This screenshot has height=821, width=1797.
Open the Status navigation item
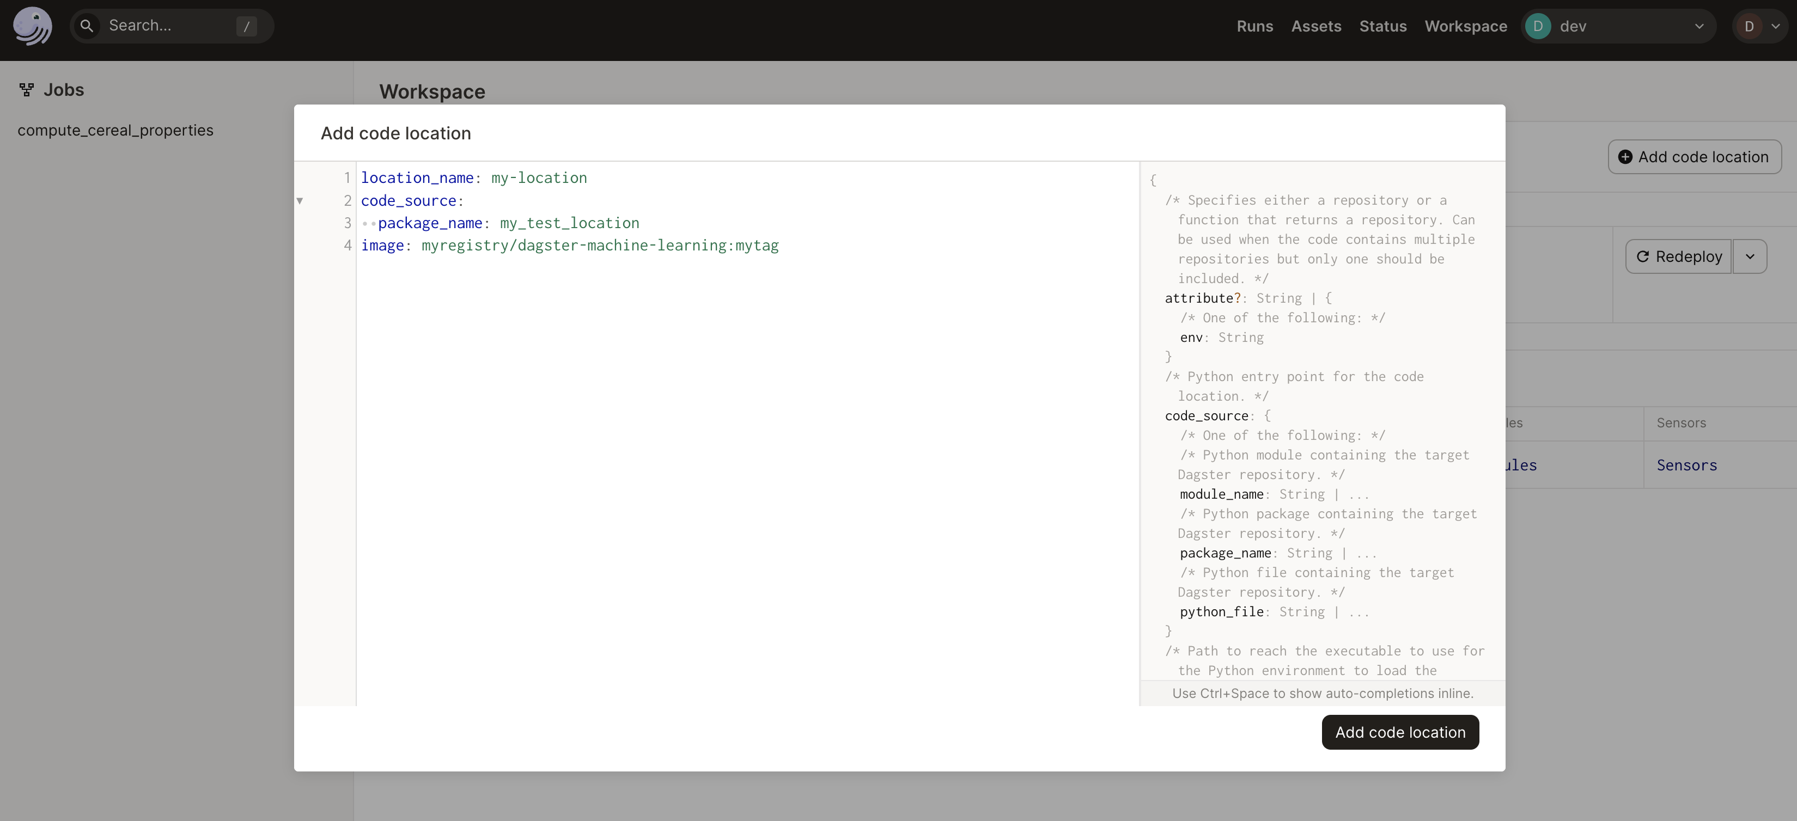(1382, 25)
